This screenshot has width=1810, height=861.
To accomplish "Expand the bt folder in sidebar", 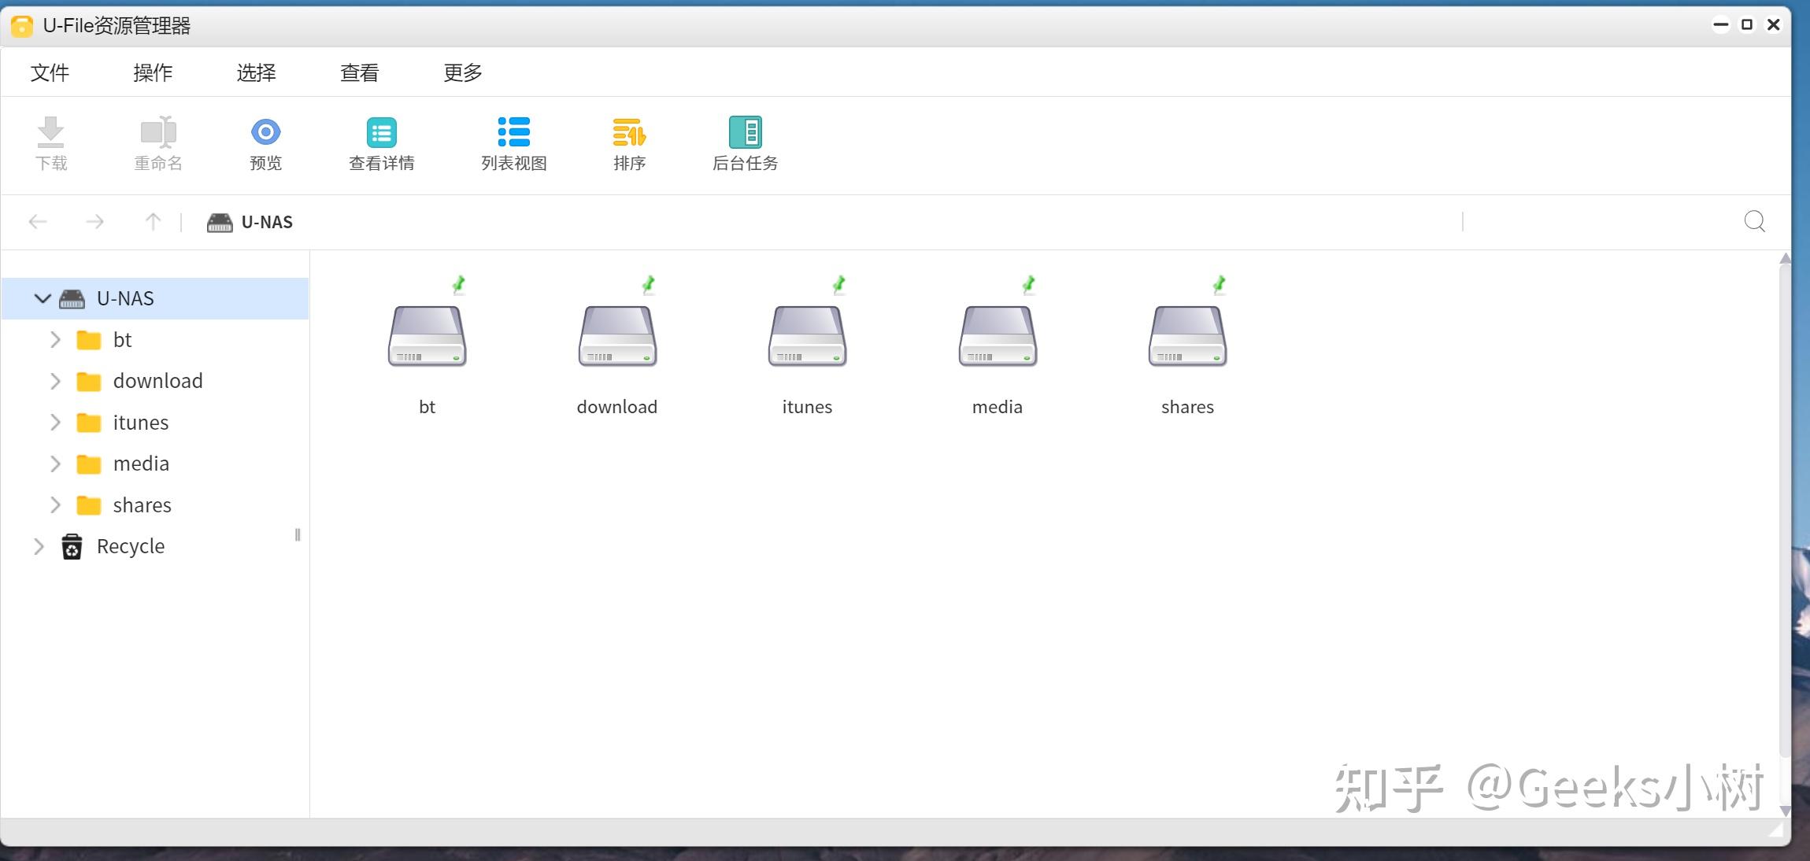I will pyautogui.click(x=55, y=340).
